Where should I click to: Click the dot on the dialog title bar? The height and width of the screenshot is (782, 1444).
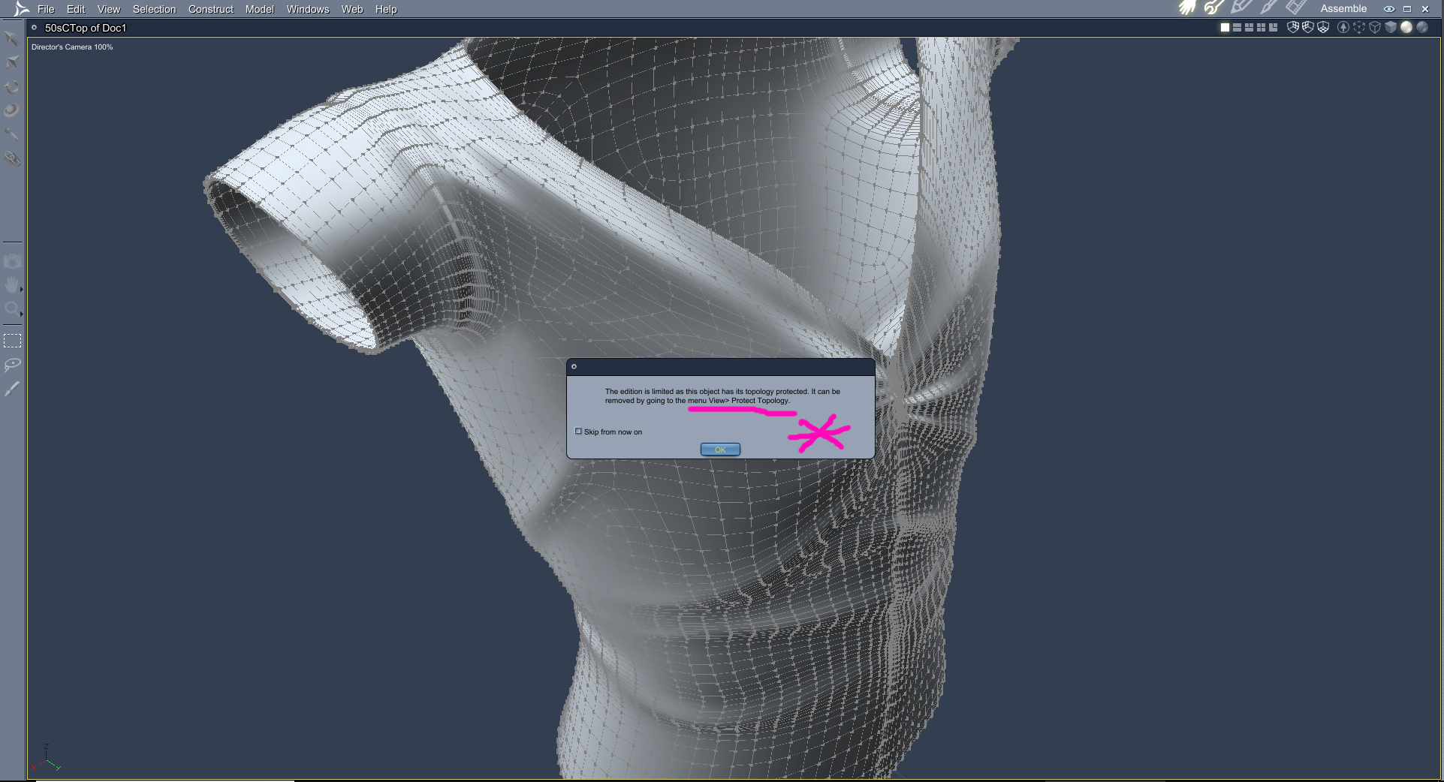pos(574,367)
